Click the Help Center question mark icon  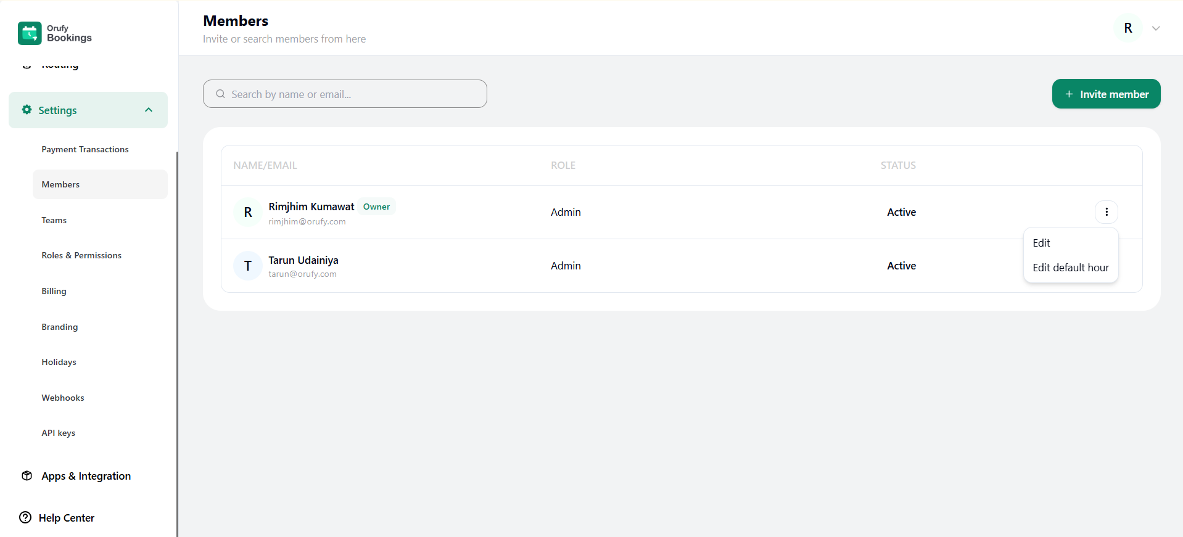(x=25, y=518)
